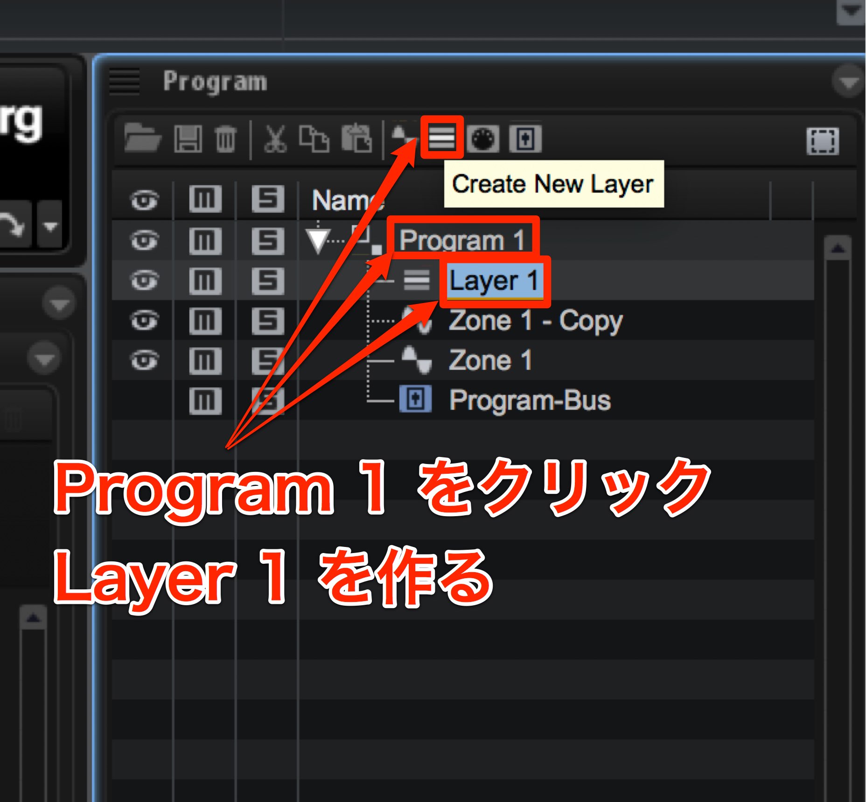Screen dimensions: 866x802
Task: Click upper round dropdown in left panel
Action: coord(59,304)
